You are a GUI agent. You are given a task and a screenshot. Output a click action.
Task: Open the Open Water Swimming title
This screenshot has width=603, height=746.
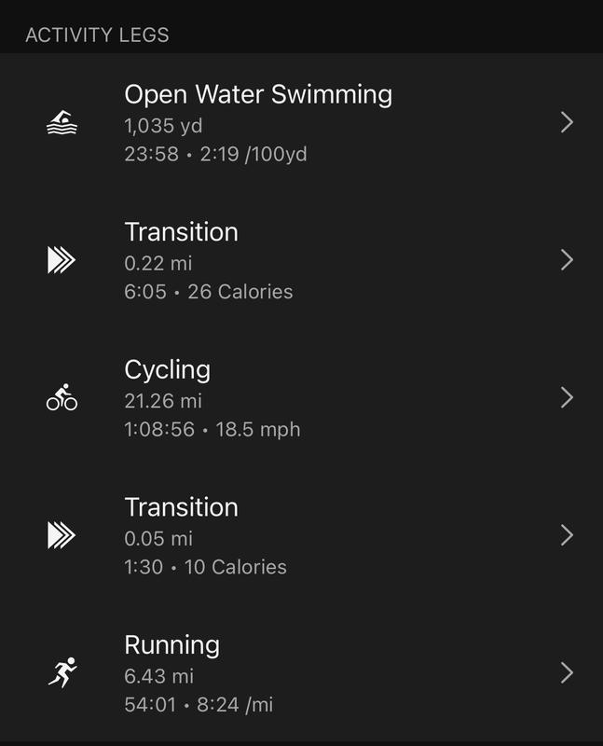coord(258,94)
